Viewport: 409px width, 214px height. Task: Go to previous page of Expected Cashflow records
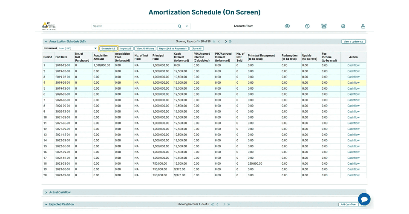tap(217, 204)
